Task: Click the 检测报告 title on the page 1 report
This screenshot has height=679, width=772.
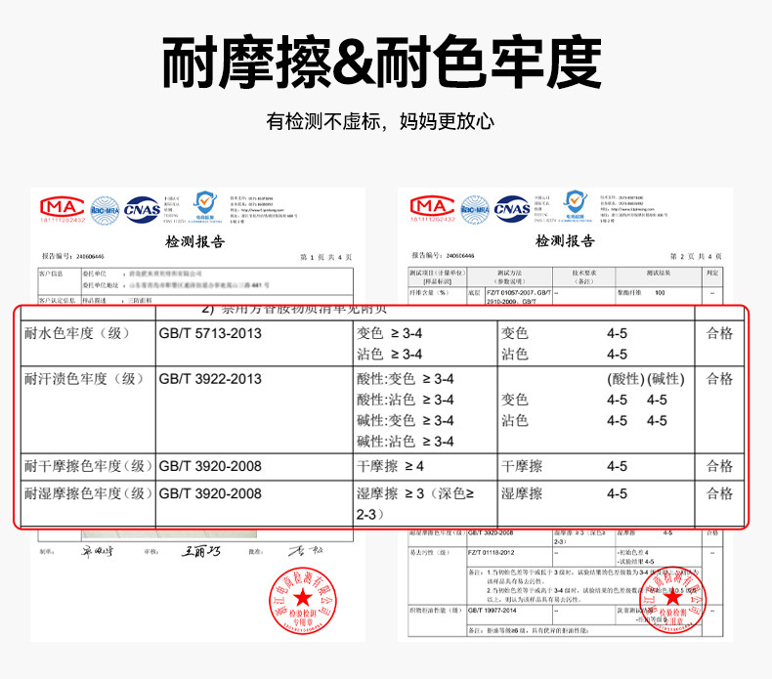Action: point(195,241)
